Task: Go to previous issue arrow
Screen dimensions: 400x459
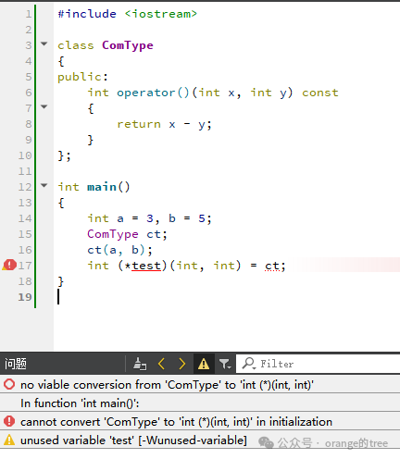Action: click(x=161, y=364)
